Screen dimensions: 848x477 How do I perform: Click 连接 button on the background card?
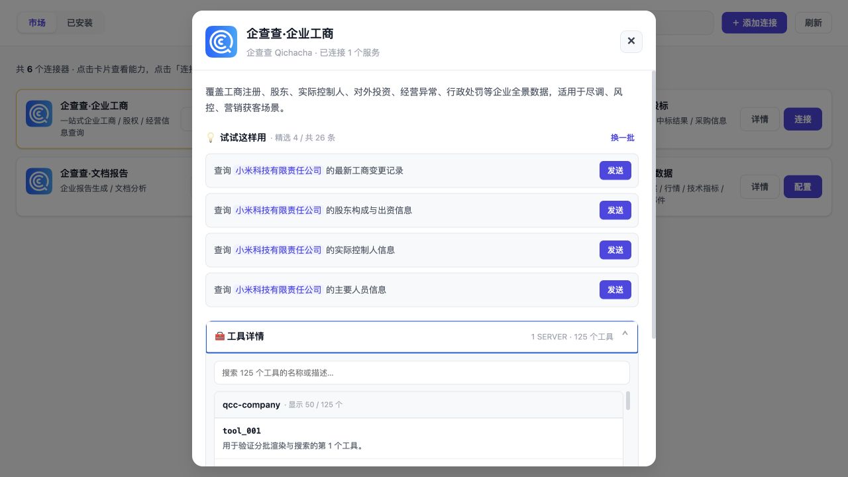pyautogui.click(x=803, y=119)
